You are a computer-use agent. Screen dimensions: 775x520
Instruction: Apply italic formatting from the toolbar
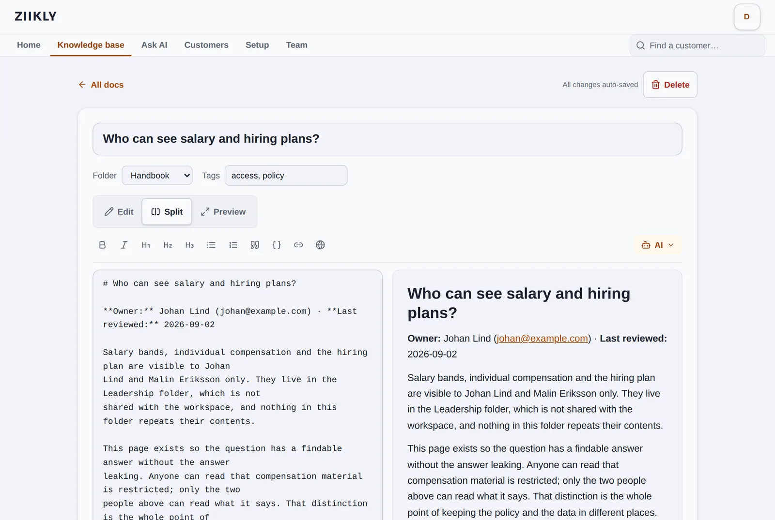[x=124, y=245]
